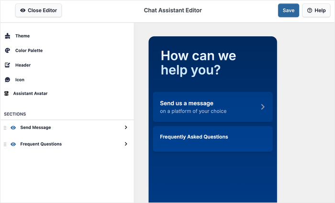This screenshot has width=335, height=203.
Task: Expand the Frequent Questions section
Action: click(126, 144)
